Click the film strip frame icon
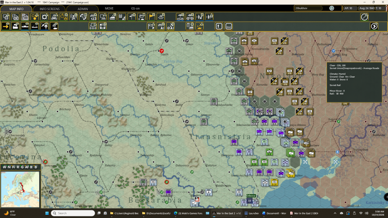Screen dimensions: 388x218 pos(103,26)
